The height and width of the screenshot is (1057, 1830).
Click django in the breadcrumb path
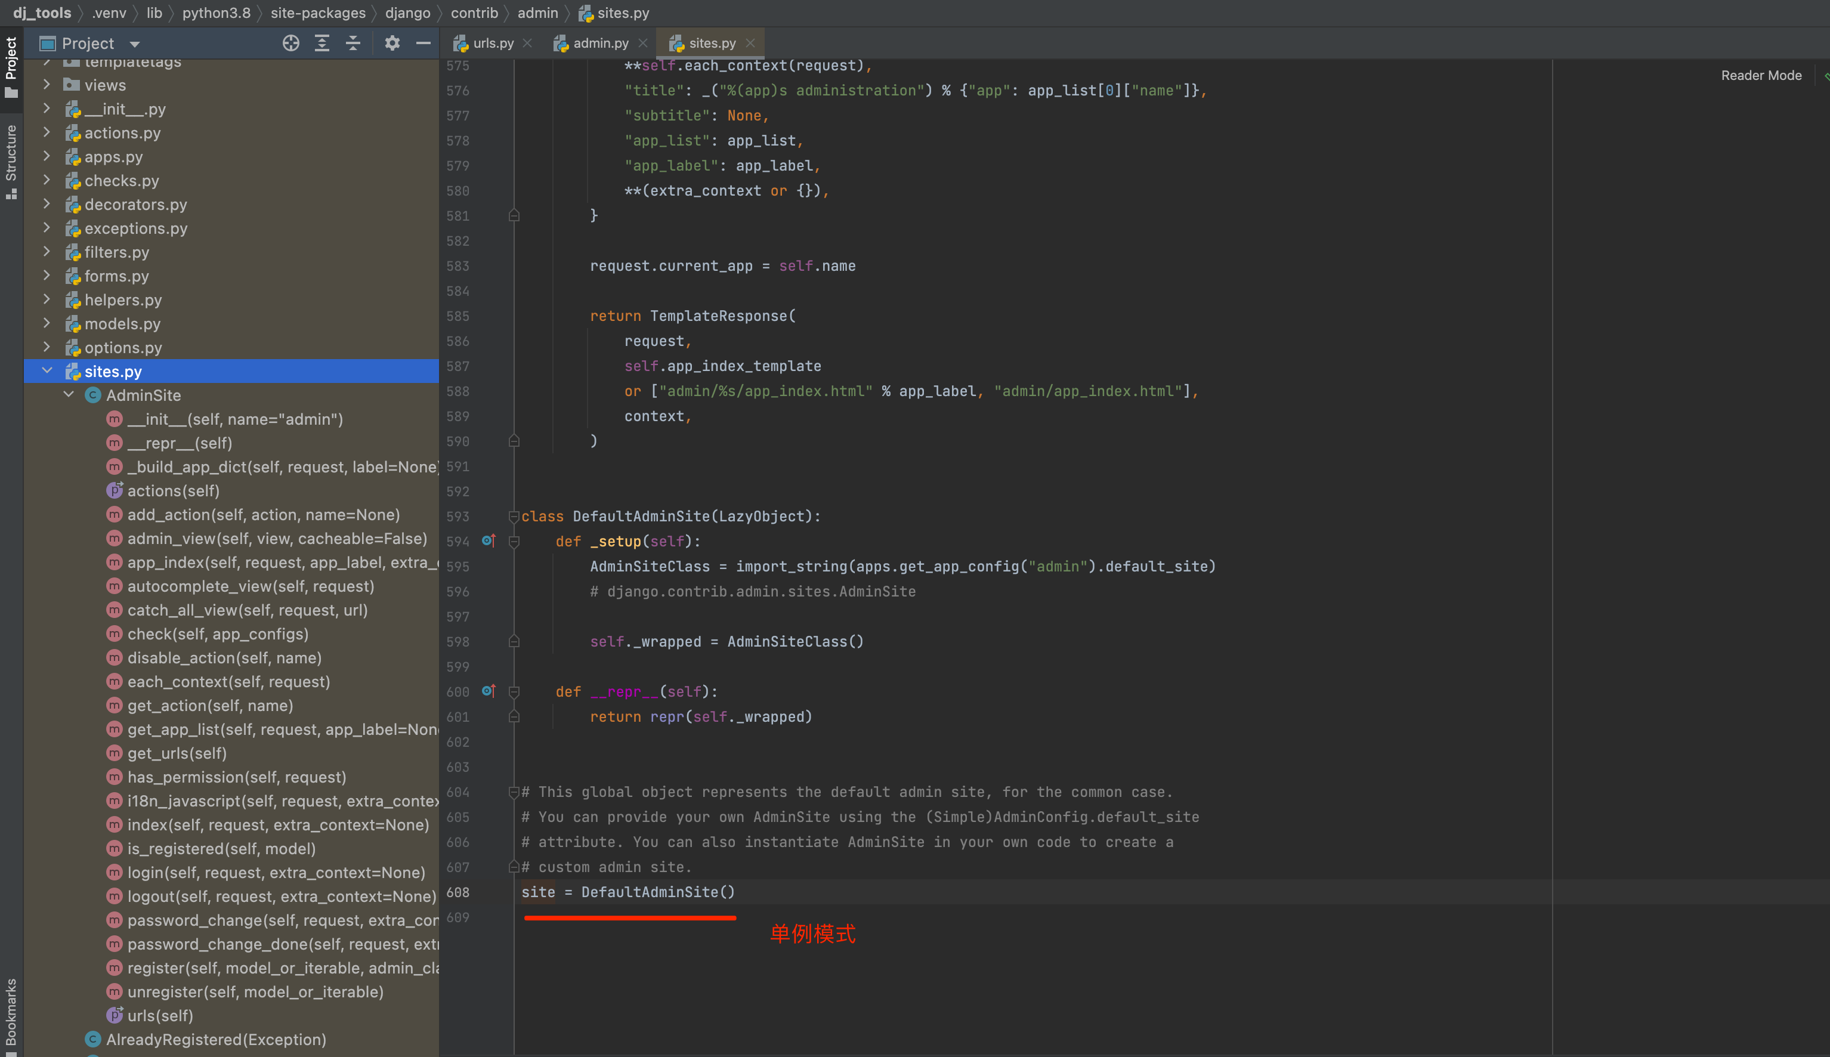click(408, 13)
